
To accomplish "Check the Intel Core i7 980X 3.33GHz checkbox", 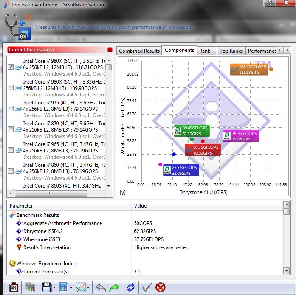I will point(11,88).
